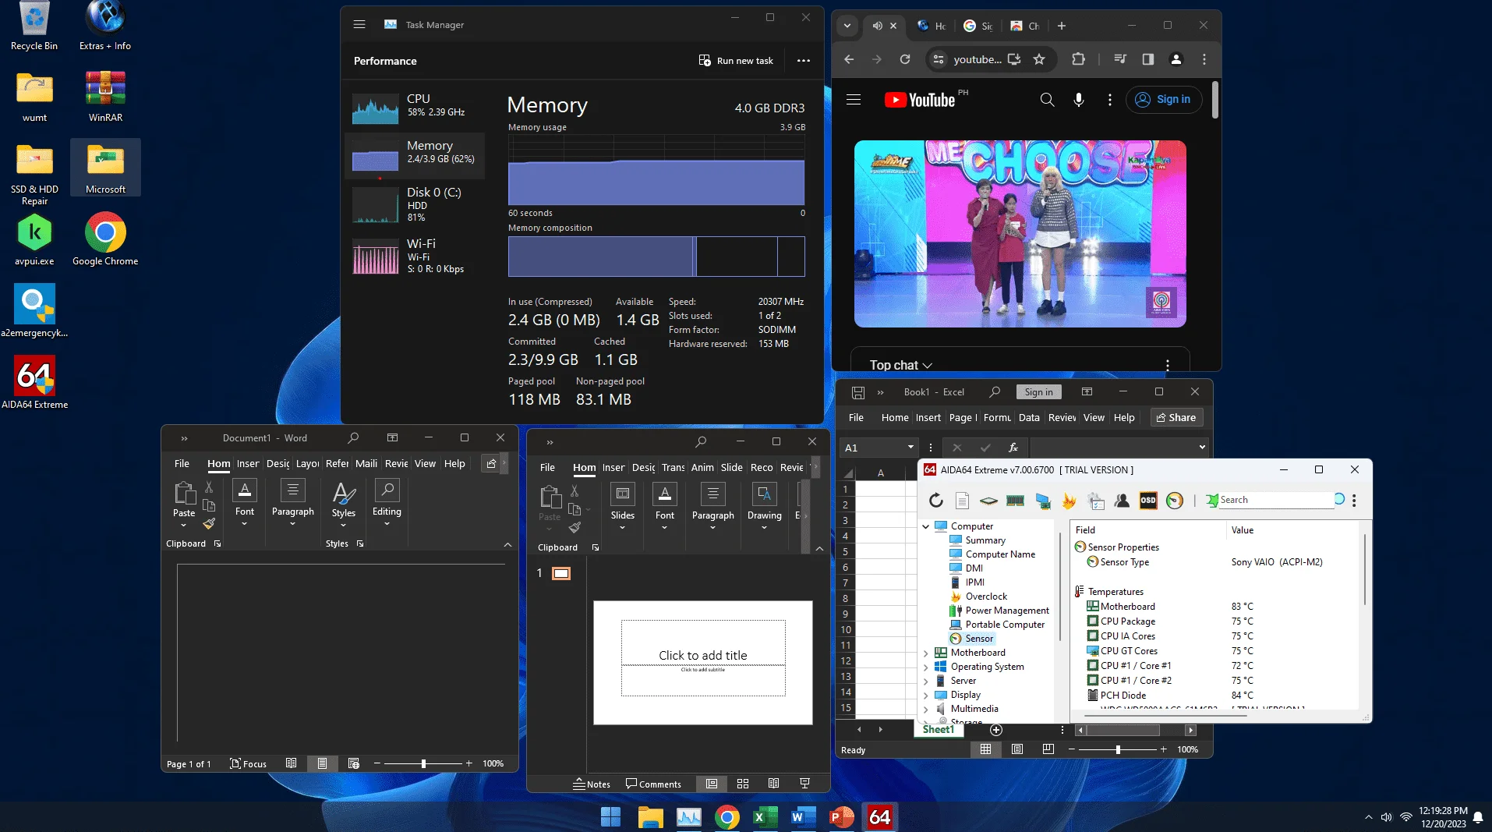Click the Save icon in Excel title bar
The image size is (1492, 832).
coord(858,392)
